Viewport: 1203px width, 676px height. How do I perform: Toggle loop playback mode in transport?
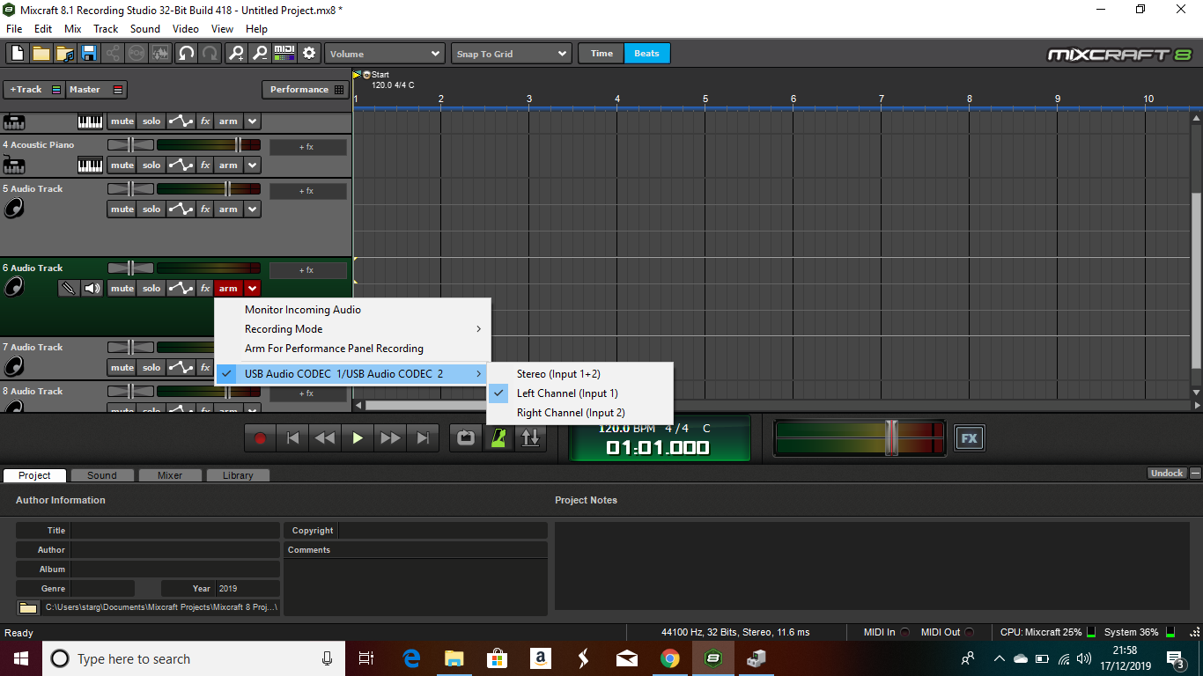466,437
